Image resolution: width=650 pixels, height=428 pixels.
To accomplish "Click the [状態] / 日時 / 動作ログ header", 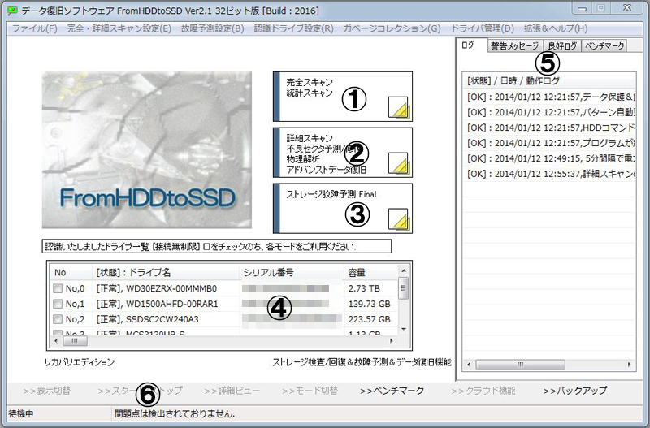I will (x=549, y=80).
